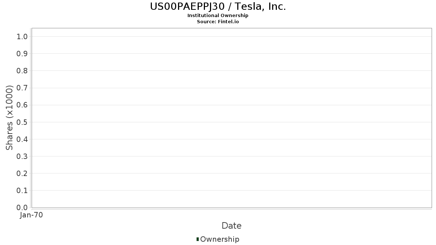Pick the 0.7 y-axis tick label
The height and width of the screenshot is (245, 436).
tap(22, 88)
